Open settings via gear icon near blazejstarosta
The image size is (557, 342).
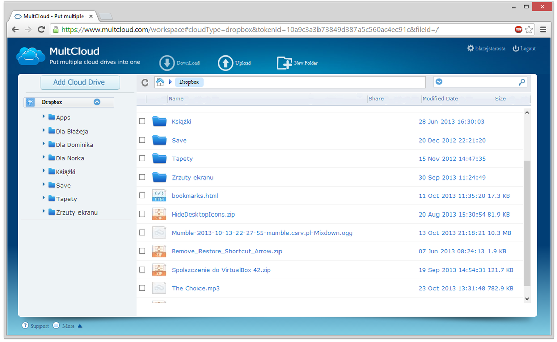coord(471,48)
